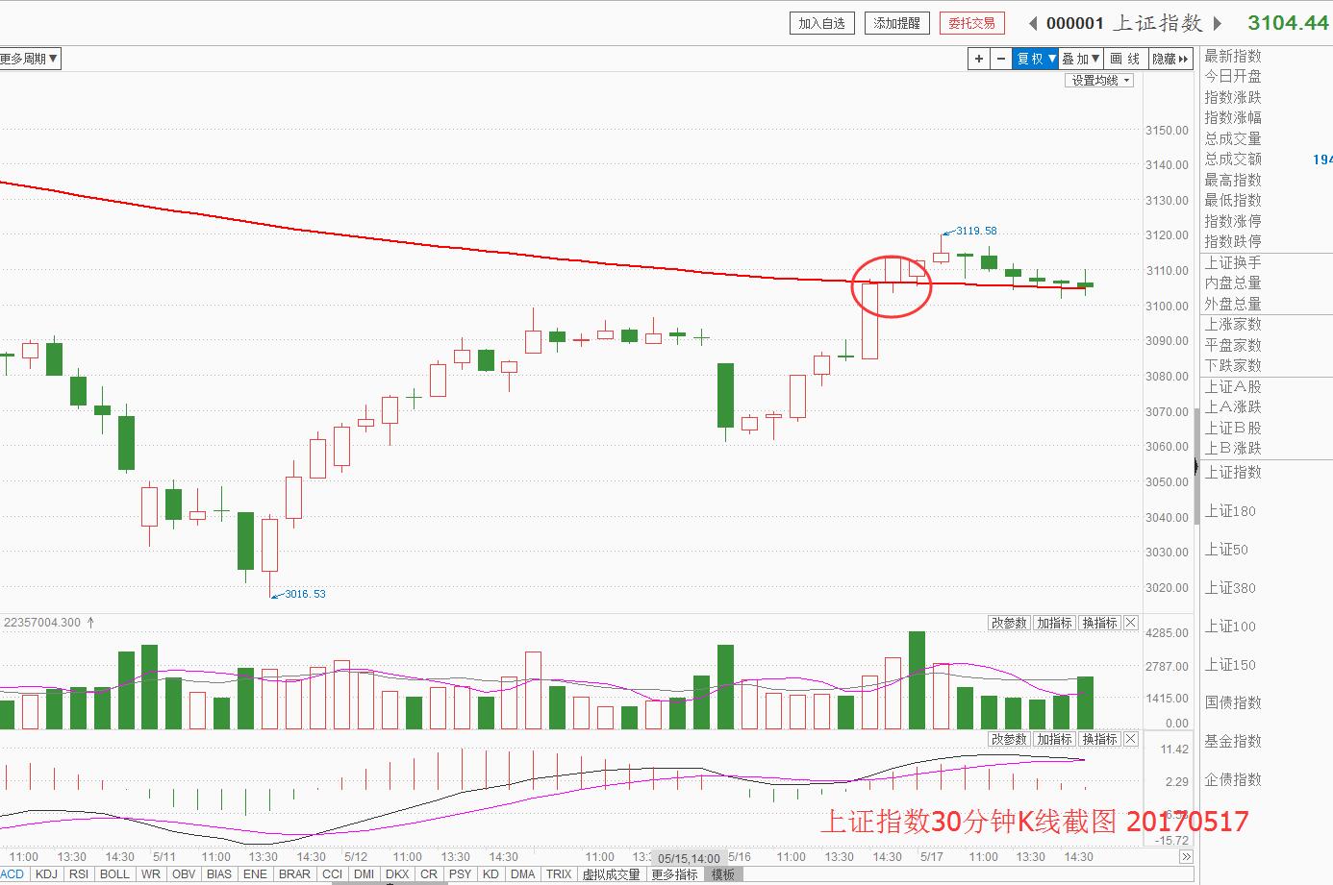Select 上证150 in right index list
This screenshot has width=1333, height=885.
click(1230, 664)
